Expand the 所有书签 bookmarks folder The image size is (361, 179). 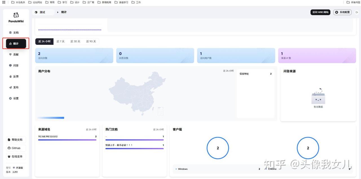tap(353, 2)
